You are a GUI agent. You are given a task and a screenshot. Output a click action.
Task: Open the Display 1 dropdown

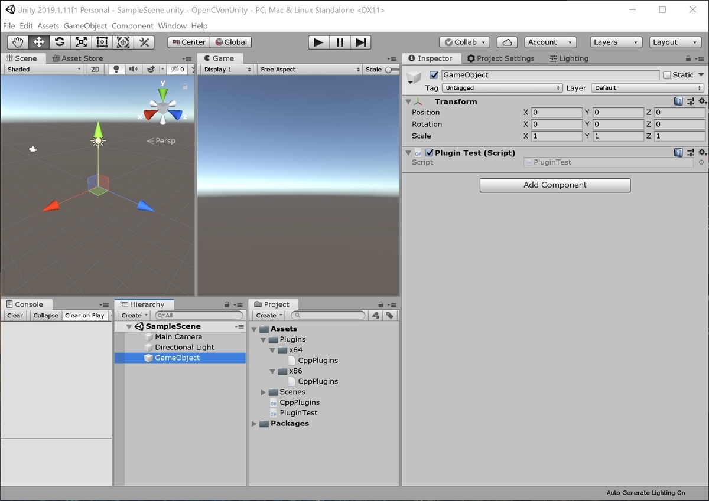(x=227, y=69)
